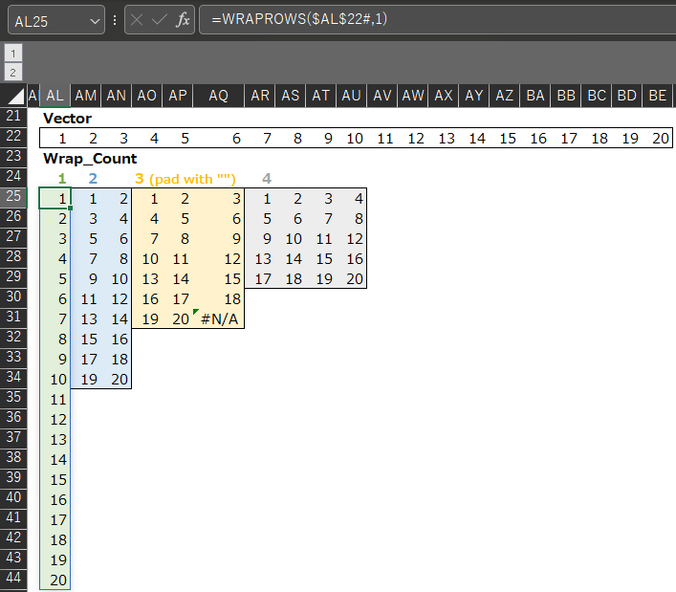Click inside the WRAPROWS formula bar

tap(438, 19)
